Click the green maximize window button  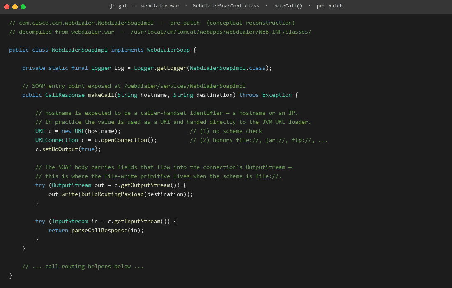pos(23,7)
